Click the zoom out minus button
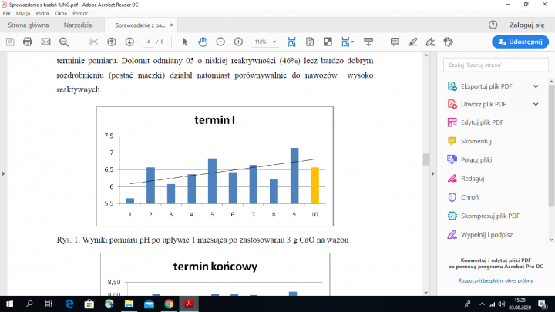Viewport: 555px width, 312px height. 220,41
